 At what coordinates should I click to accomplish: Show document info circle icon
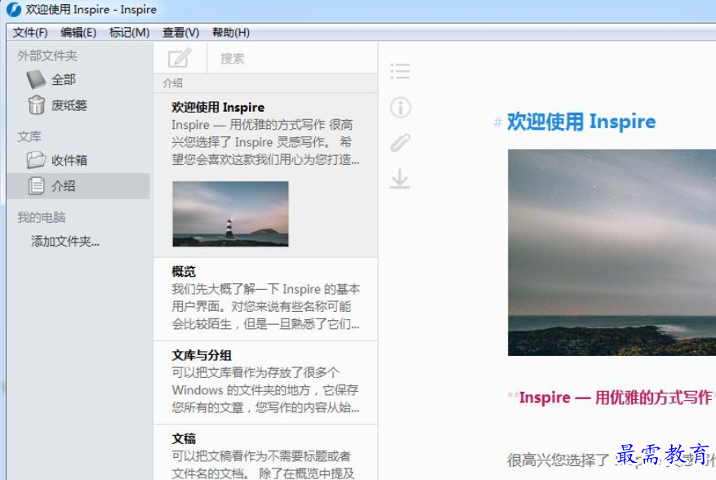pyautogui.click(x=401, y=108)
